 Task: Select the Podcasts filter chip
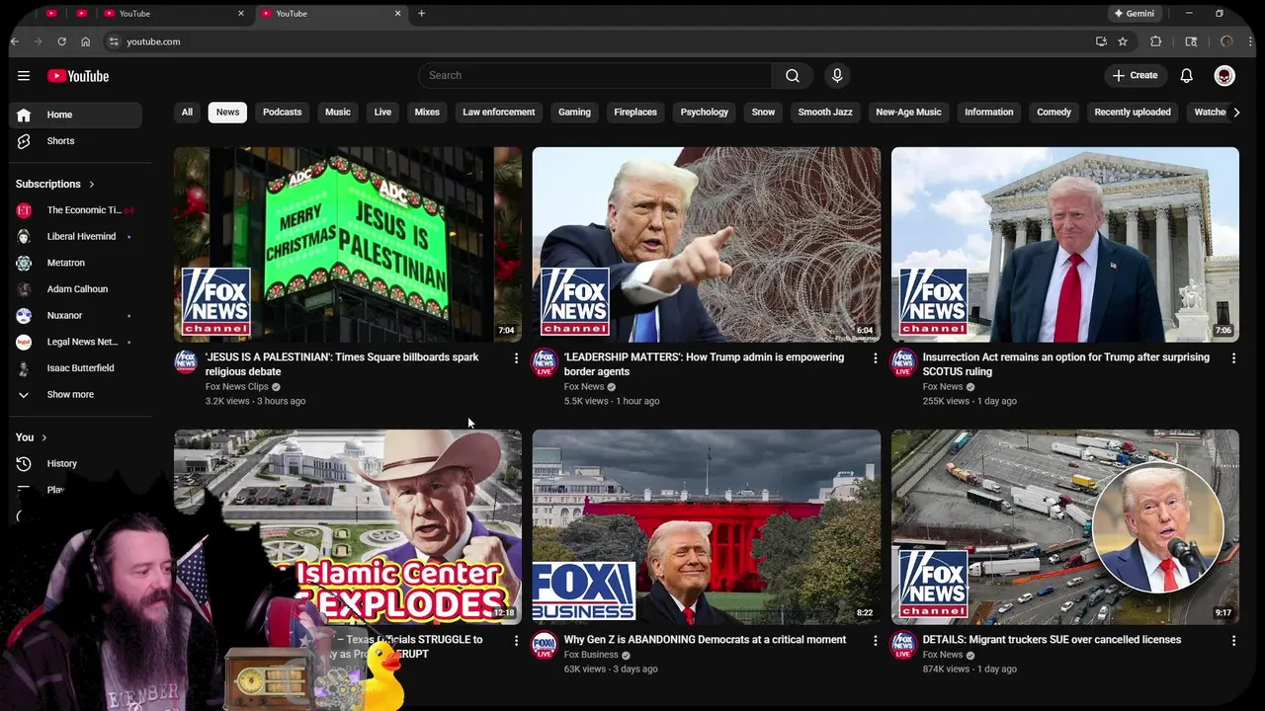(x=283, y=113)
